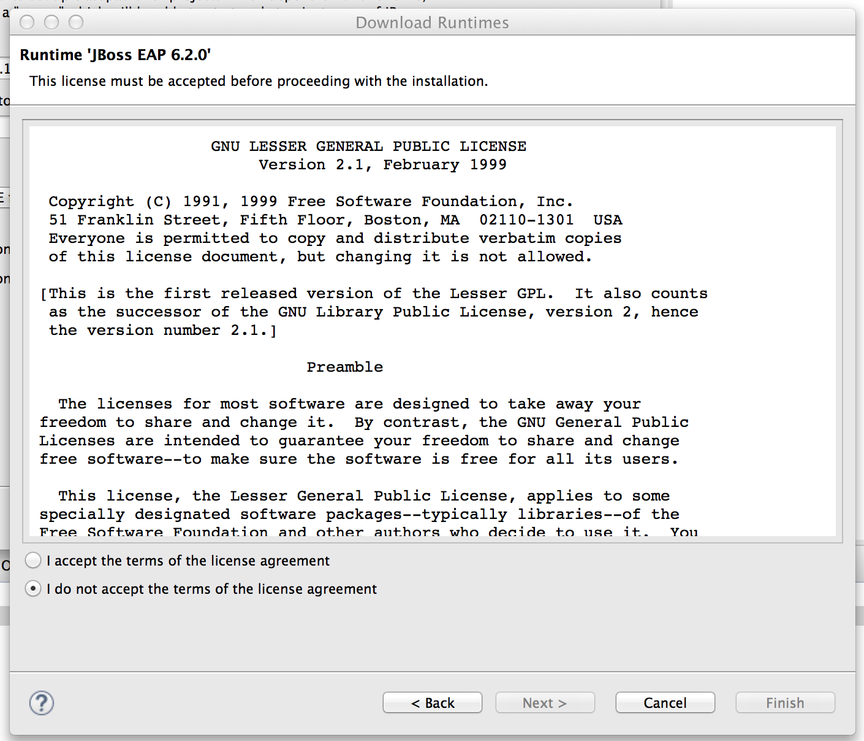Click 'GNU LESSER GENERAL PUBLIC LICENSE' title line
This screenshot has height=741, width=864.
(x=369, y=147)
